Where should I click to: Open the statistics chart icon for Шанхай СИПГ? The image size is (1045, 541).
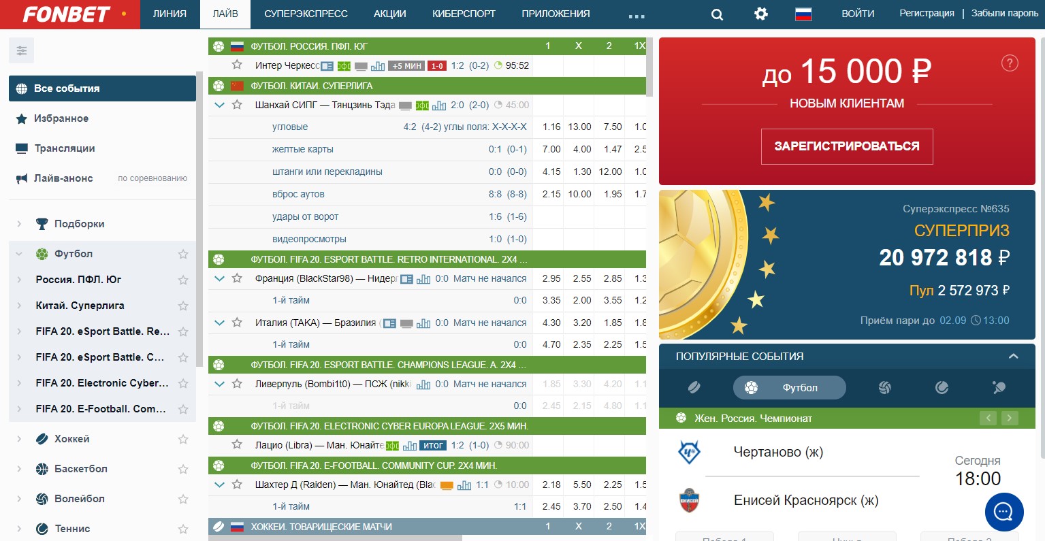click(439, 105)
